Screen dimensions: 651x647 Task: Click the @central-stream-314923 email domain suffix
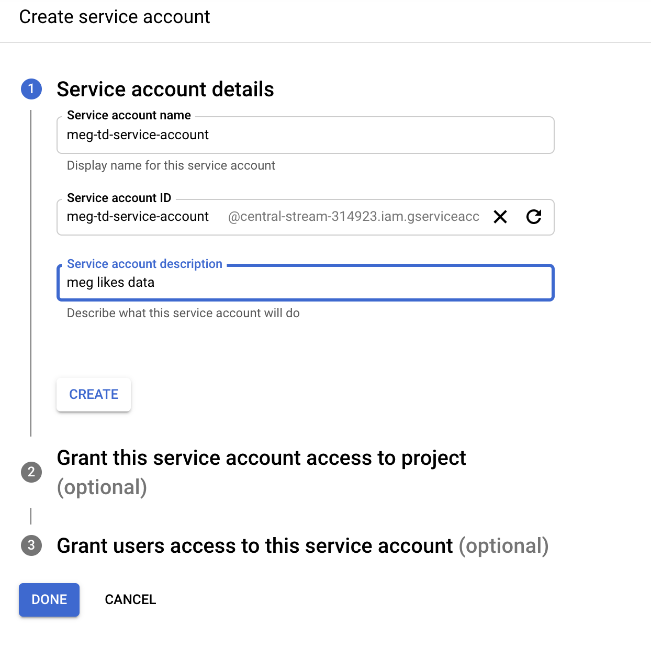pyautogui.click(x=353, y=217)
